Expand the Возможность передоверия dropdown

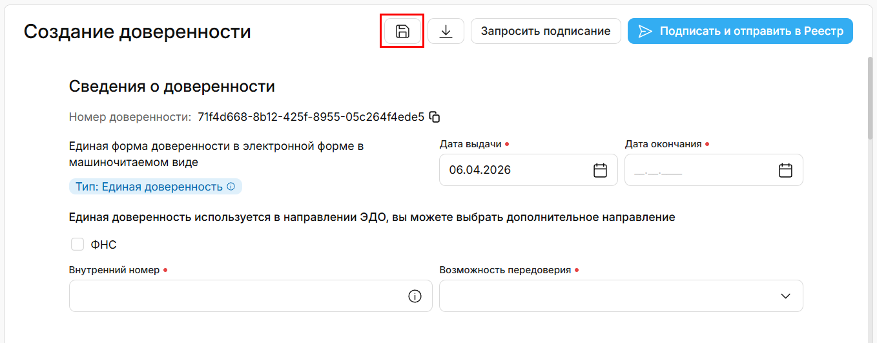pos(785,296)
